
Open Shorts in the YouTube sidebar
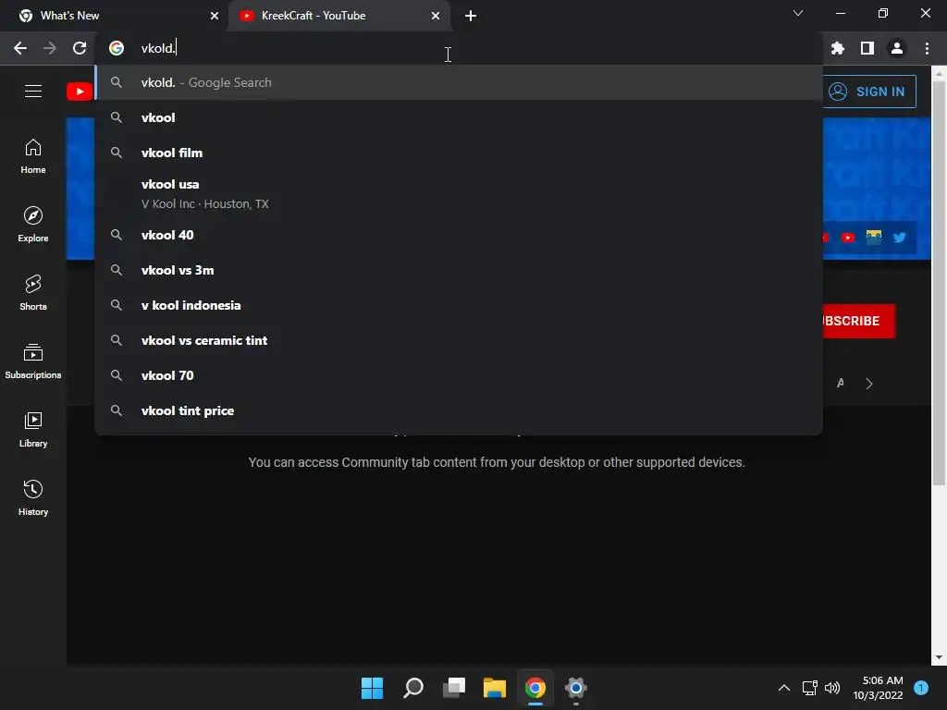click(x=33, y=293)
